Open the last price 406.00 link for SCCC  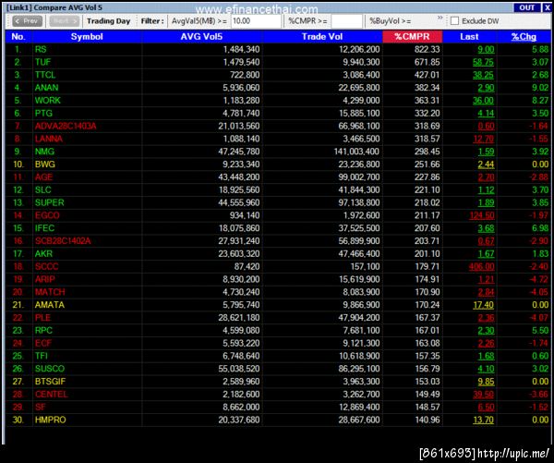coord(482,266)
